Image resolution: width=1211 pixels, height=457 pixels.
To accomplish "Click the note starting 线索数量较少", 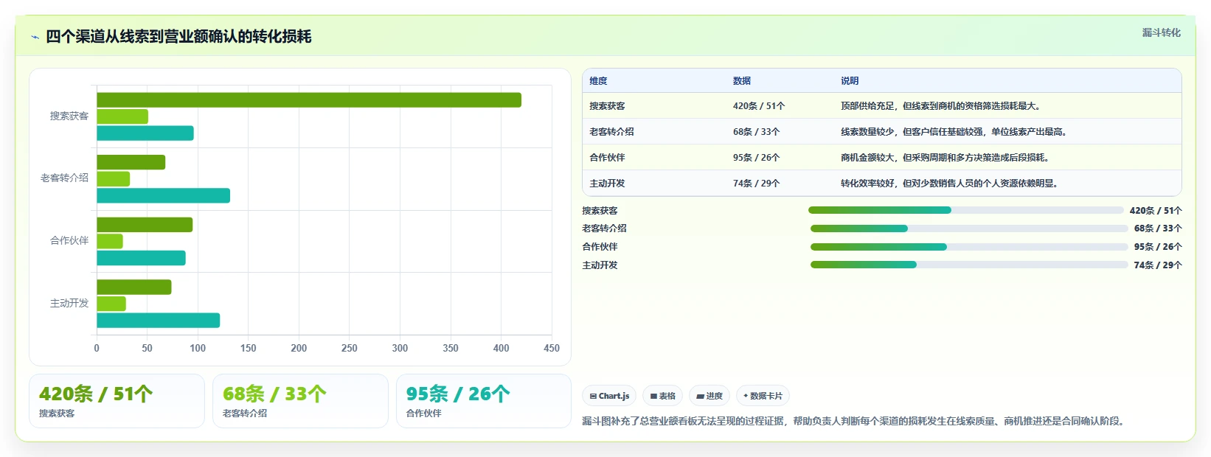I will point(955,132).
